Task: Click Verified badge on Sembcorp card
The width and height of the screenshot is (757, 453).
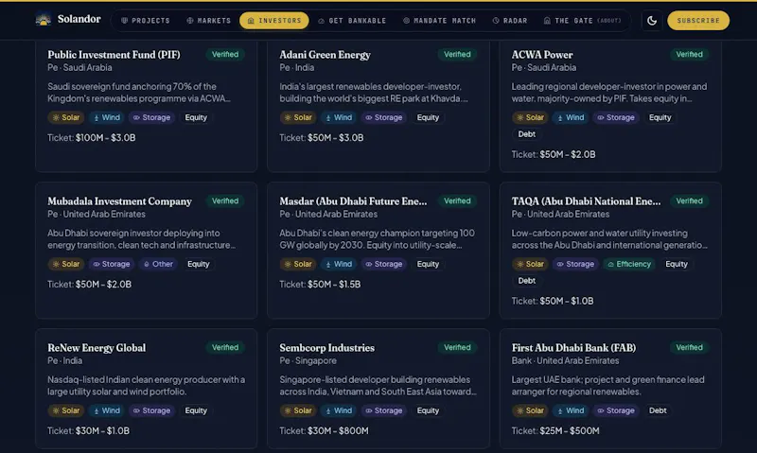Action: click(x=457, y=347)
